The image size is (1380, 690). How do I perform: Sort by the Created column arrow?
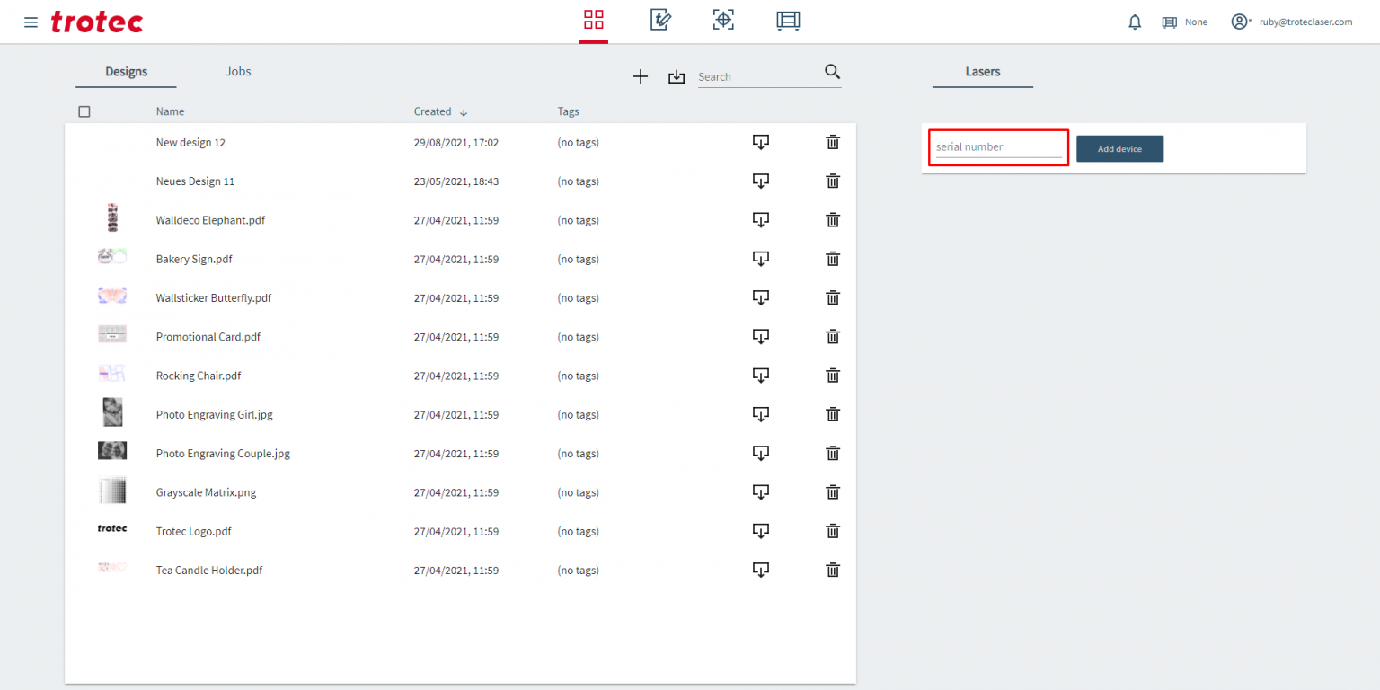click(x=464, y=112)
